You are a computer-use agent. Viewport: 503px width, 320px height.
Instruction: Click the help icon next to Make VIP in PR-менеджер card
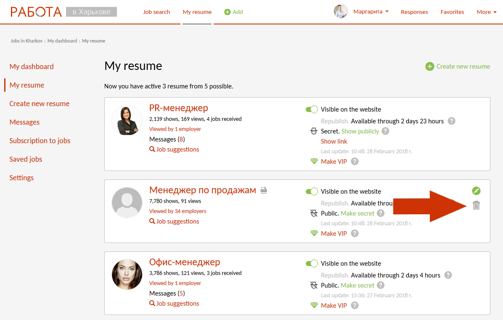click(355, 161)
